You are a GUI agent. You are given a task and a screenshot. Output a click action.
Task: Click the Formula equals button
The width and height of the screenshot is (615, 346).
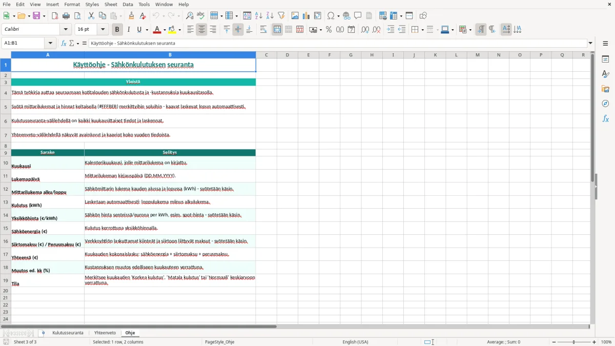click(x=85, y=43)
